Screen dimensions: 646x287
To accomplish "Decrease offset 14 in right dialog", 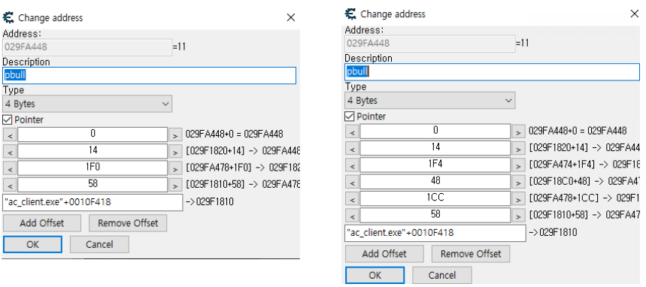I will 352,148.
